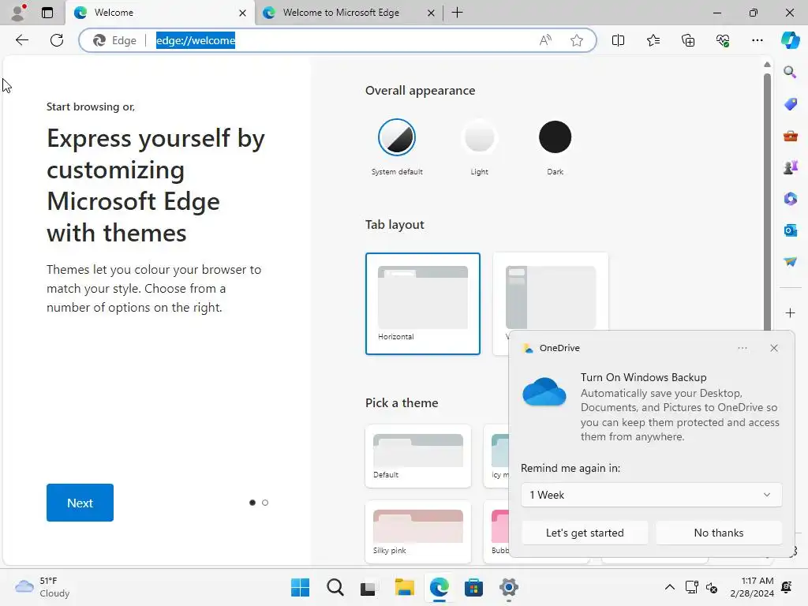808x606 pixels.
Task: Click the Next button
Action: pyautogui.click(x=80, y=503)
